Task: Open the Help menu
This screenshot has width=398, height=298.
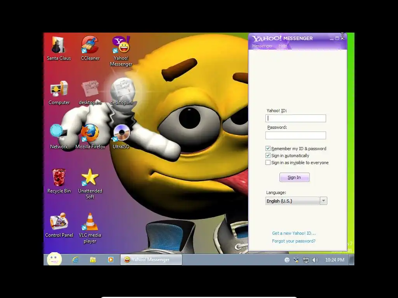Action: tap(283, 46)
